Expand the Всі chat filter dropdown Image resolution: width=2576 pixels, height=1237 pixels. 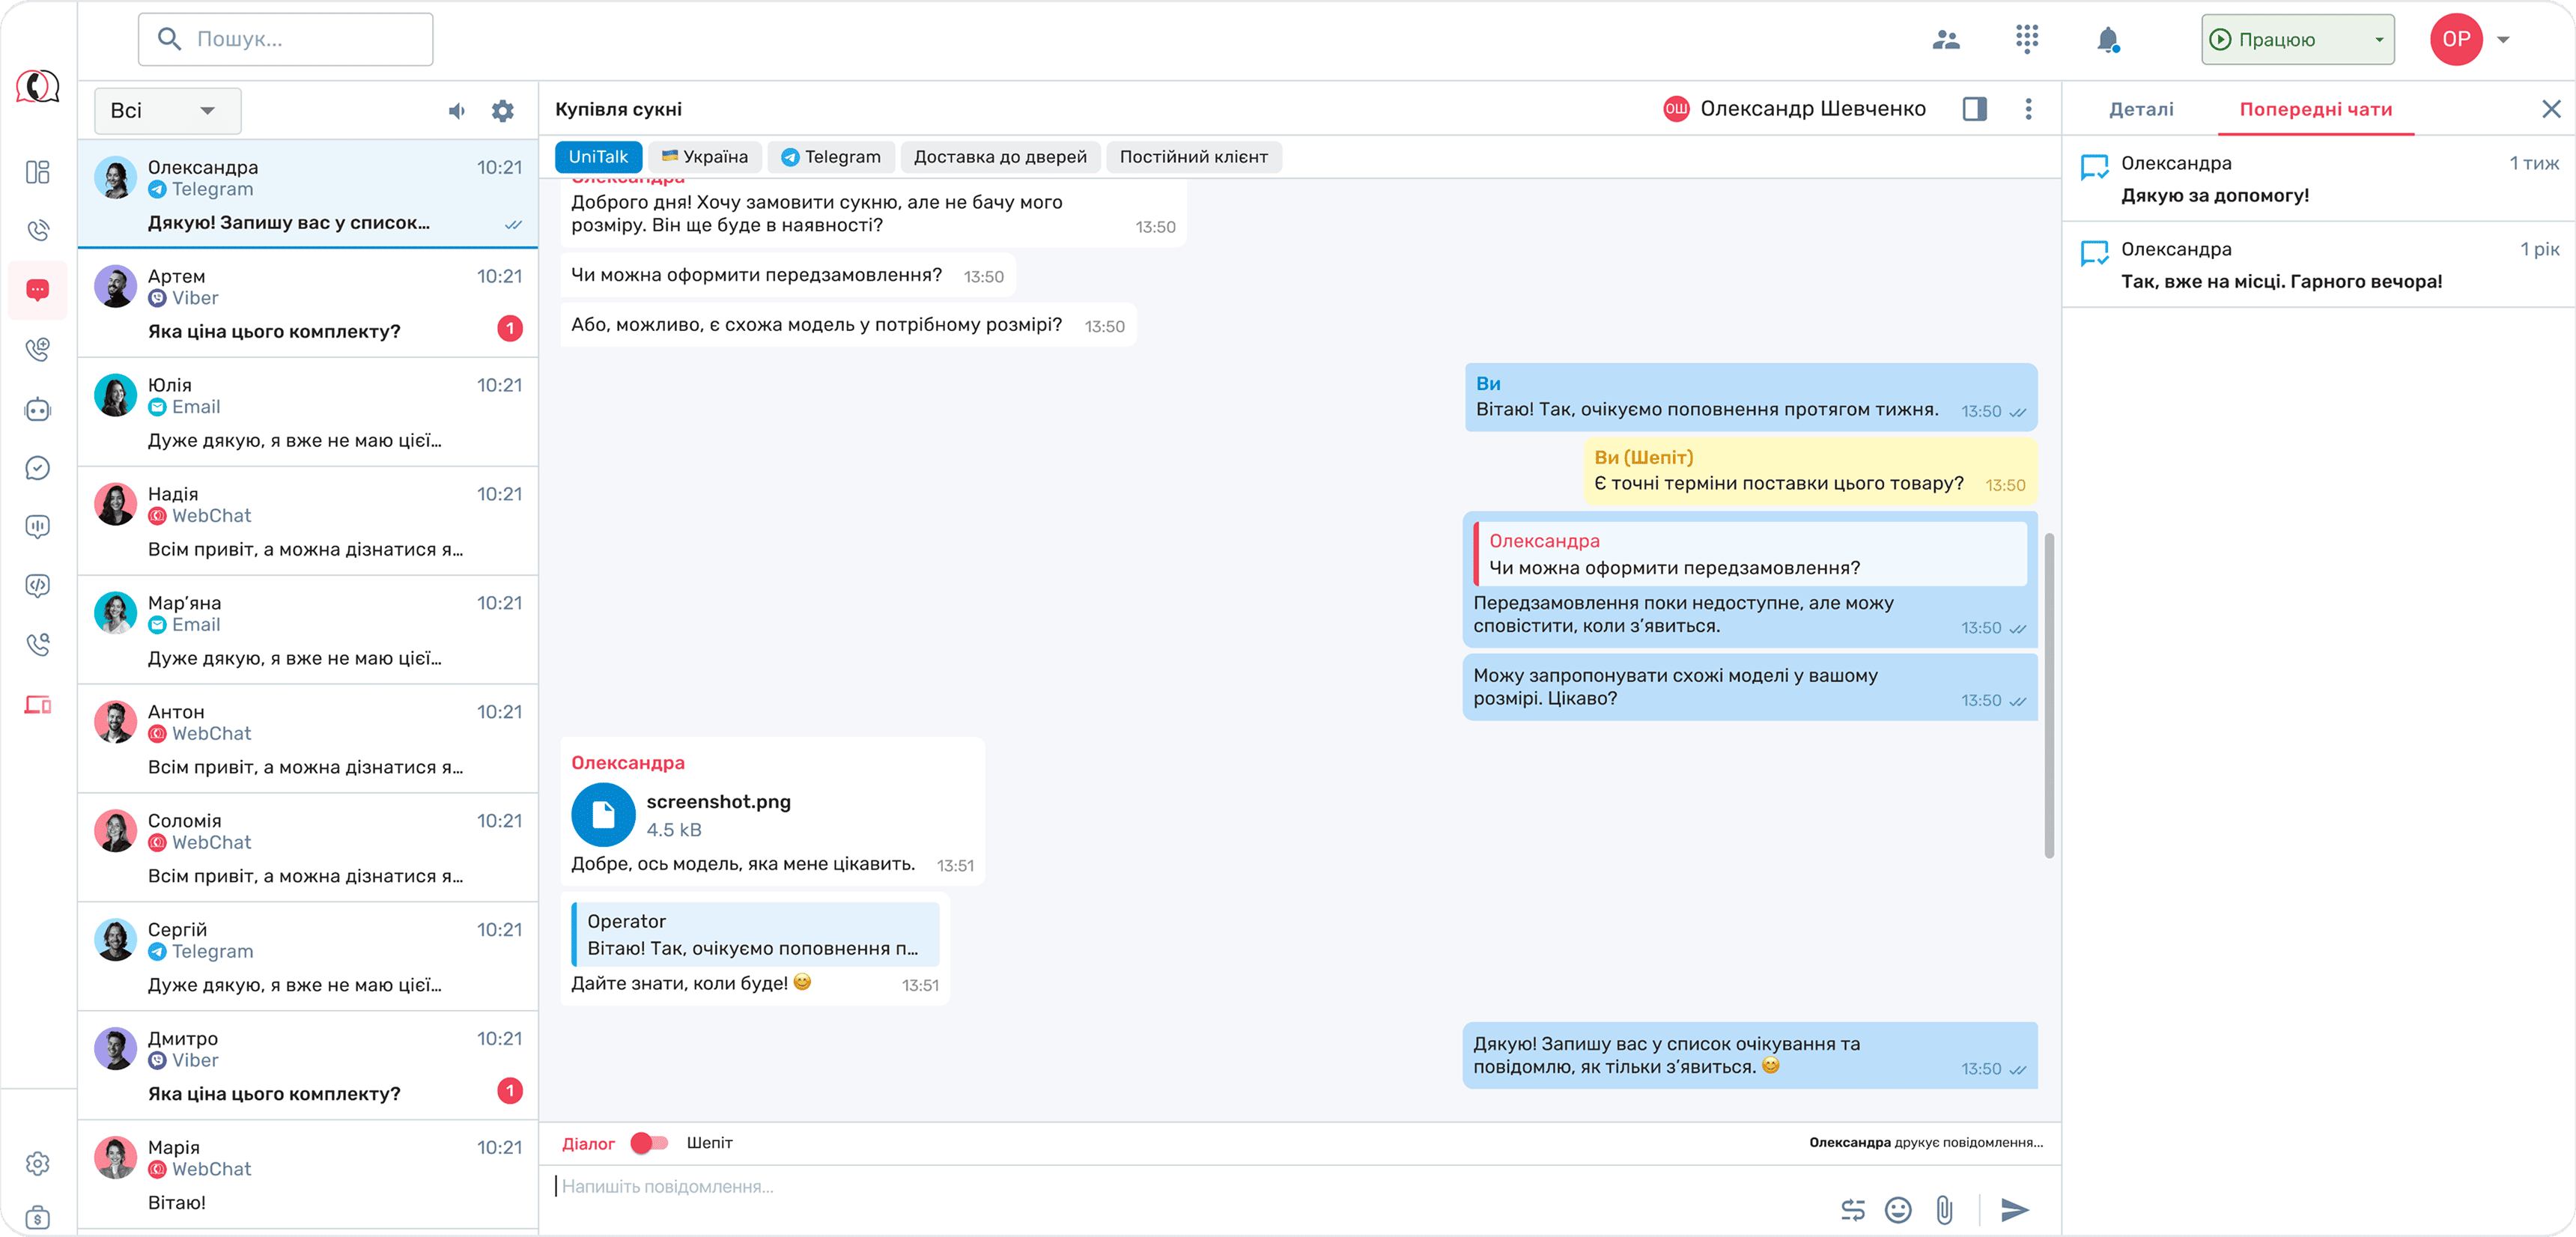[167, 111]
